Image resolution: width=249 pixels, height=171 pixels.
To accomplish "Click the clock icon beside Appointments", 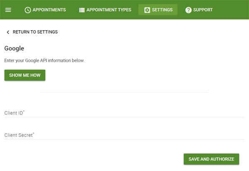I will (x=28, y=10).
